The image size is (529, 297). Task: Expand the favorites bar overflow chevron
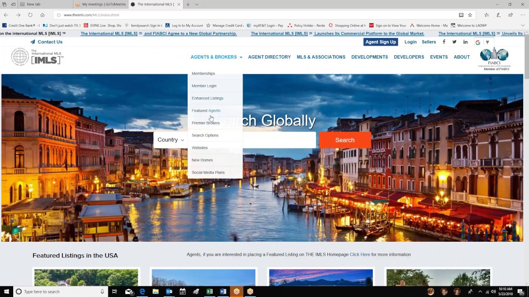[x=523, y=25]
